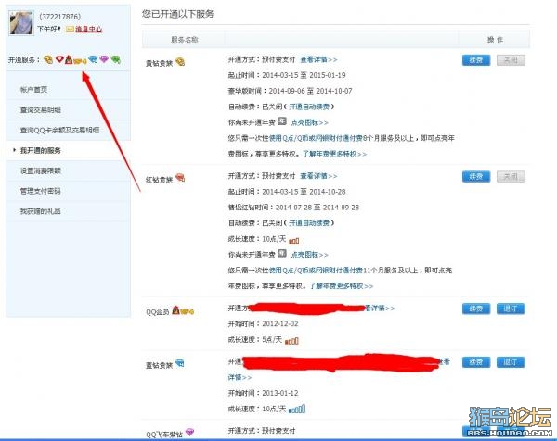Click 退订 button for QQ会员
Image resolution: width=557 pixels, height=441 pixels.
[511, 309]
